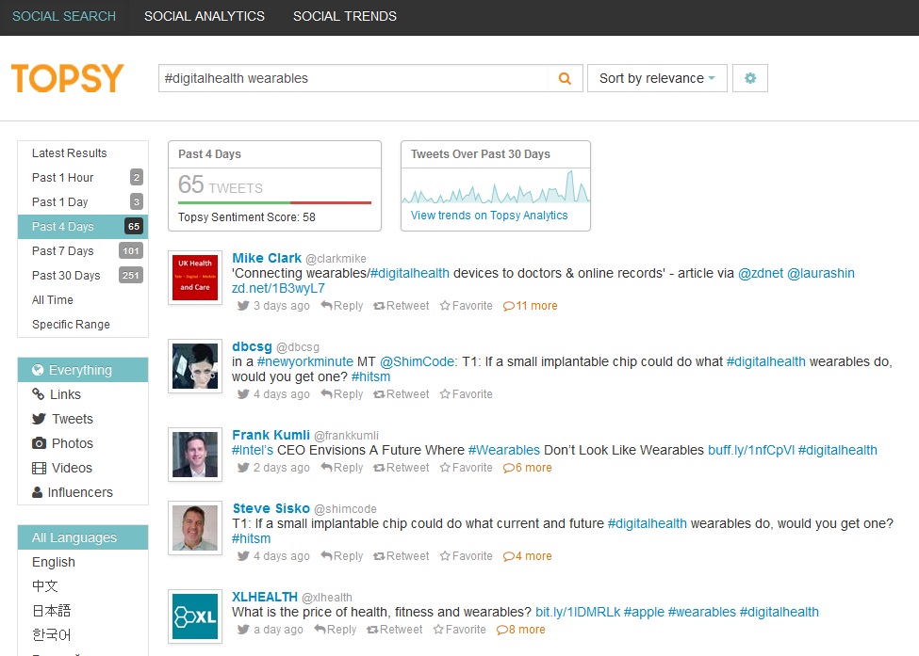The image size is (919, 656).
Task: Open Frank Kumli's profile name link
Action: pyautogui.click(x=271, y=435)
